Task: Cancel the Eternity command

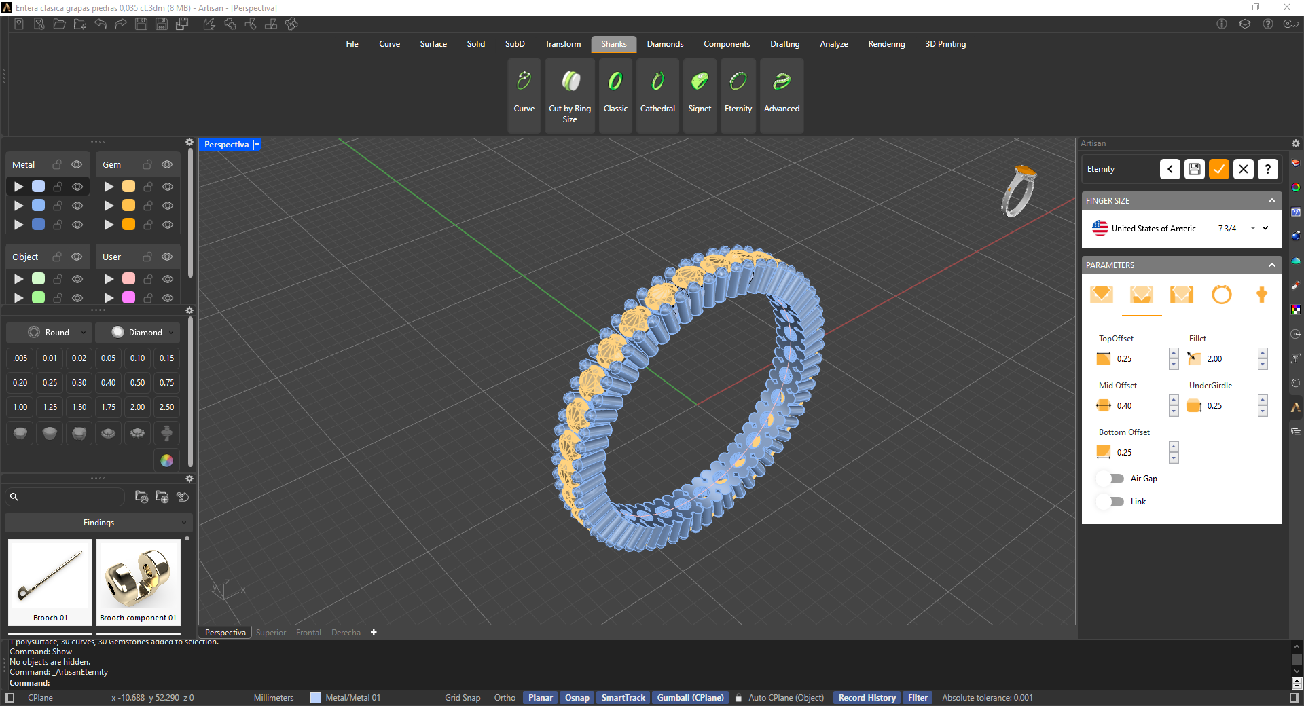Action: click(x=1244, y=169)
